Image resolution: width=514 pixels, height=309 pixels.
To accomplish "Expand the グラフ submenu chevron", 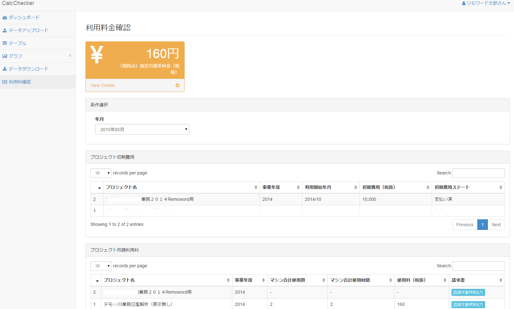I will click(x=70, y=56).
